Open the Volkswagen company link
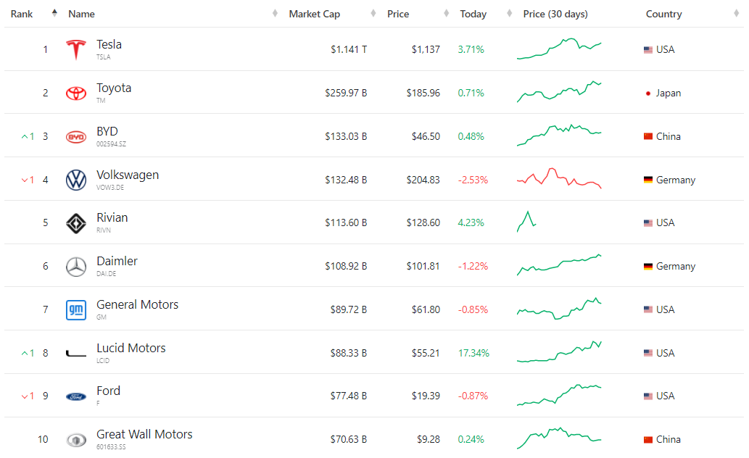The width and height of the screenshot is (749, 458). (x=128, y=175)
